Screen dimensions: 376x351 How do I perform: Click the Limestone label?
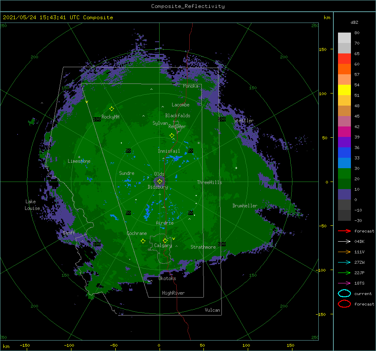pos(79,161)
